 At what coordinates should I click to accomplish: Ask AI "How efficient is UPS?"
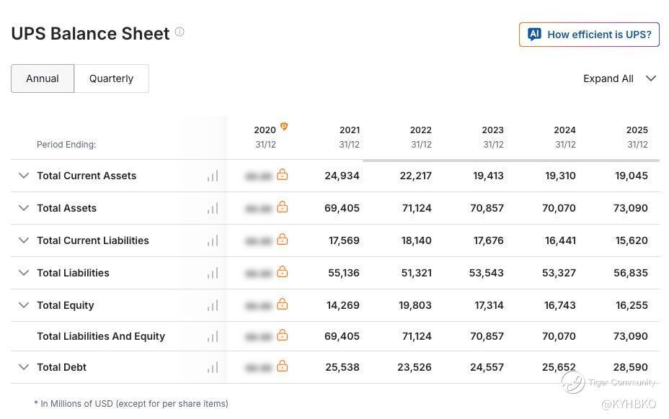pos(589,35)
